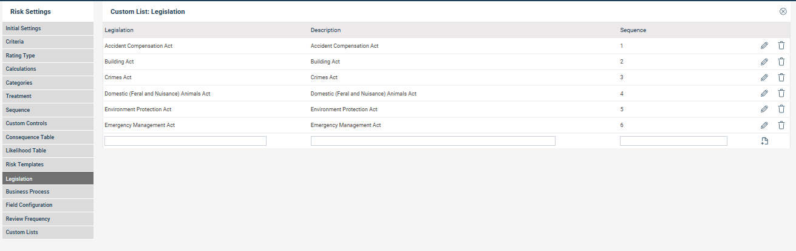
Task: Focus the new Sequence input field
Action: pyautogui.click(x=673, y=141)
